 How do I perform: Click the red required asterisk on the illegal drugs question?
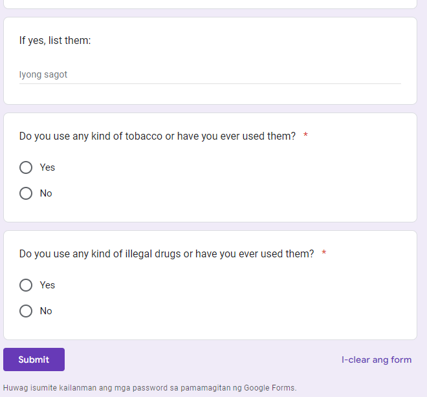pos(323,254)
